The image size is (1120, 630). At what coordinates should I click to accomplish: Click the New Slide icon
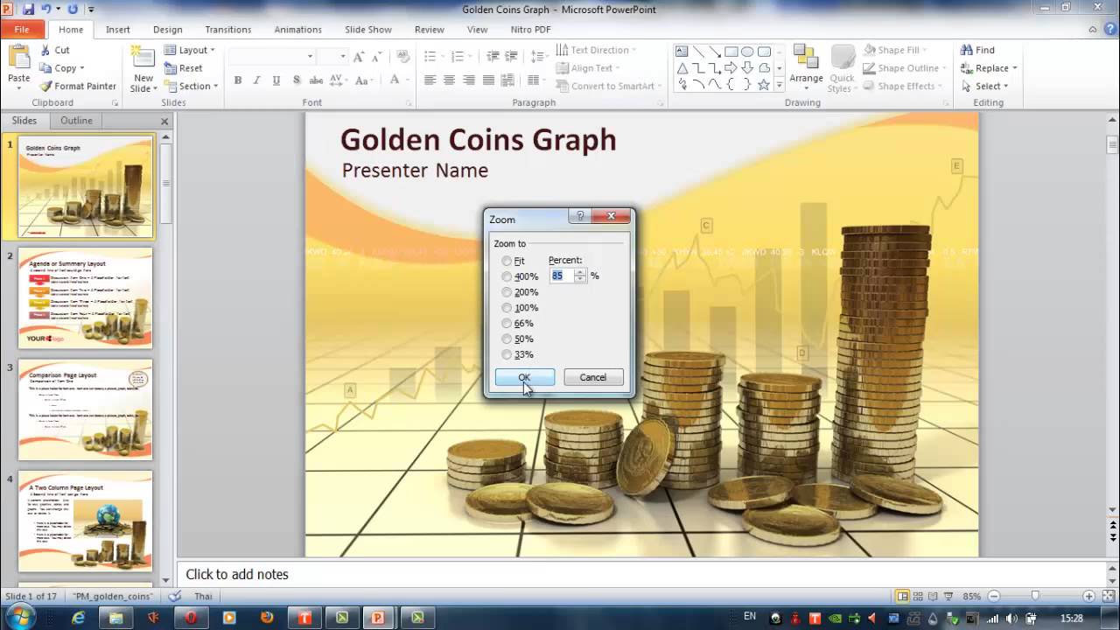(x=142, y=58)
